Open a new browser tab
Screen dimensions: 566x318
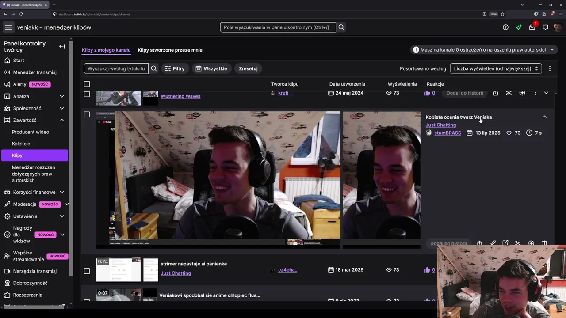pos(54,5)
